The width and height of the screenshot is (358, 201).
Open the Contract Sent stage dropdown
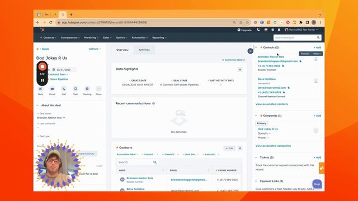58,74
